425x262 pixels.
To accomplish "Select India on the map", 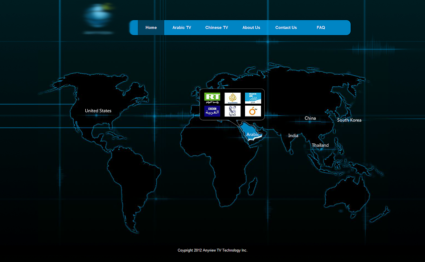I will (293, 135).
